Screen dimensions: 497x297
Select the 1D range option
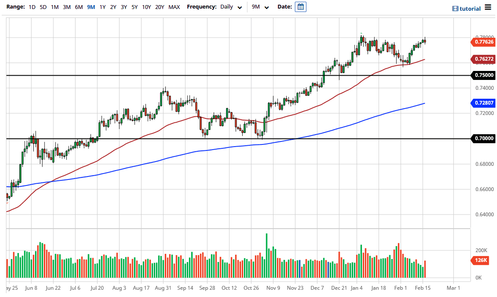point(32,7)
